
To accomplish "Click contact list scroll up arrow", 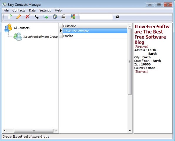I will pyautogui.click(x=130, y=26).
